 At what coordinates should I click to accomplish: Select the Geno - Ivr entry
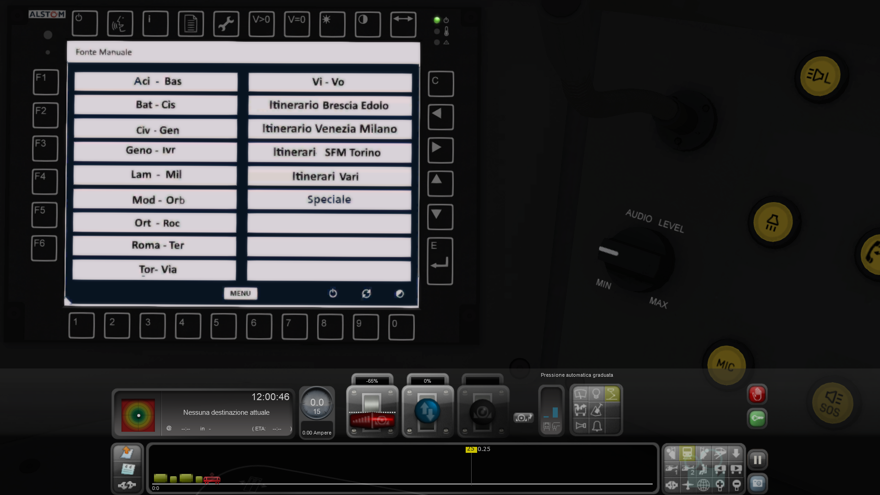click(155, 151)
